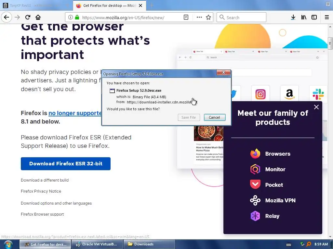The width and height of the screenshot is (333, 249).
Task: Close the Get Firefox for desktop tab
Action: (x=140, y=6)
